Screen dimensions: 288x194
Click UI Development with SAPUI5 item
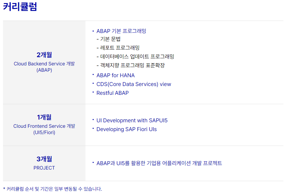pyautogui.click(x=132, y=121)
